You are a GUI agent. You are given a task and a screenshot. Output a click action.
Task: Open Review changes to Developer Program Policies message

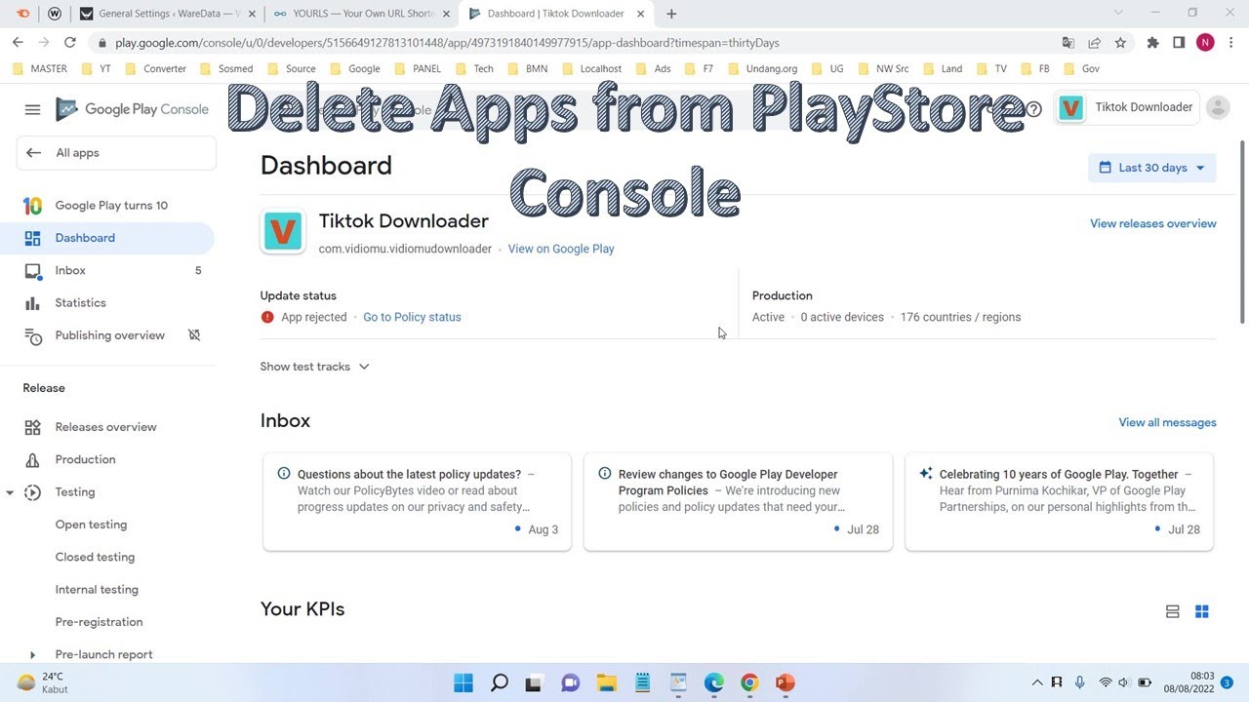pos(738,502)
